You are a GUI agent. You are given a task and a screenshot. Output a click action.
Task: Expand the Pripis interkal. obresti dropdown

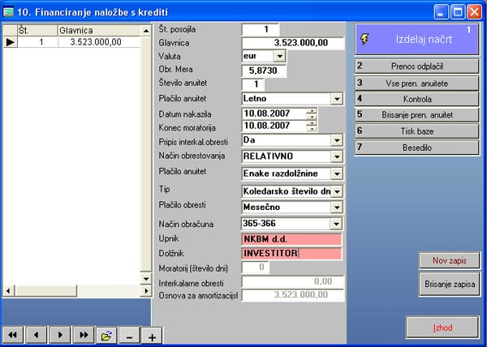(x=337, y=139)
